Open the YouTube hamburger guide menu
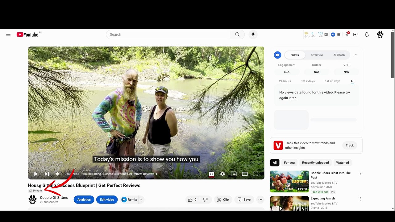 tap(8, 35)
